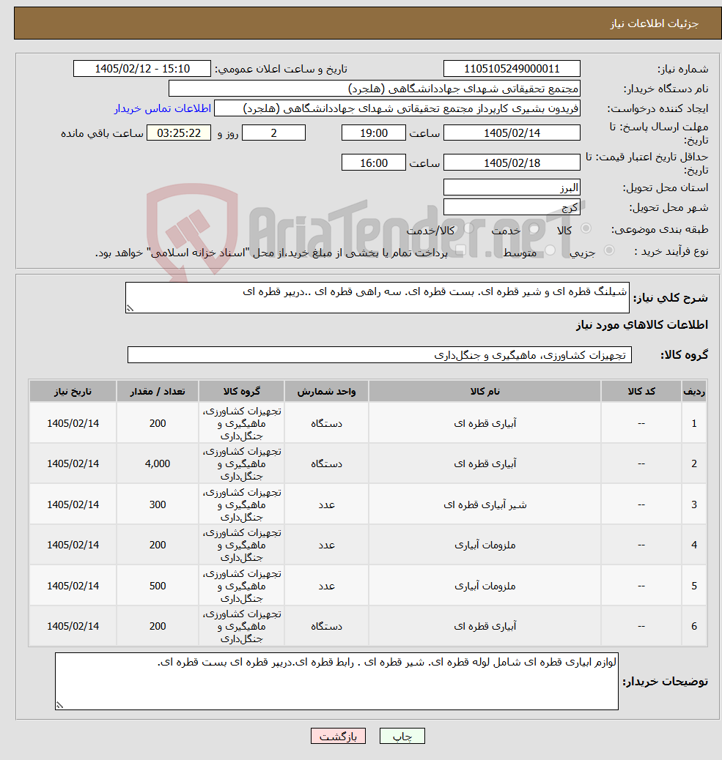Click the response deadline date 1405/02/14 field
This screenshot has height=760, width=722.
pos(512,133)
